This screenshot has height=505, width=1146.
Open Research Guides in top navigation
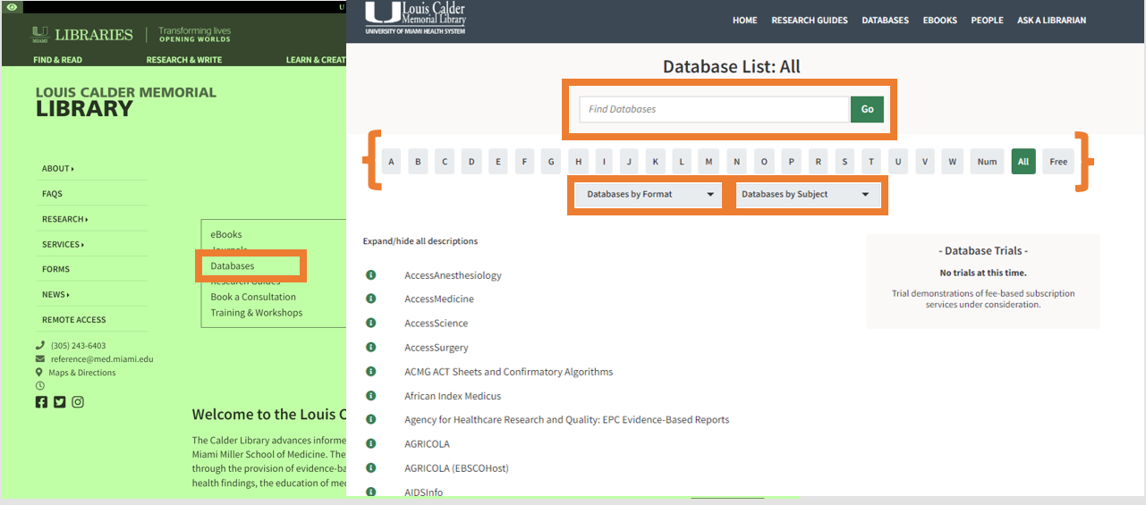point(809,21)
